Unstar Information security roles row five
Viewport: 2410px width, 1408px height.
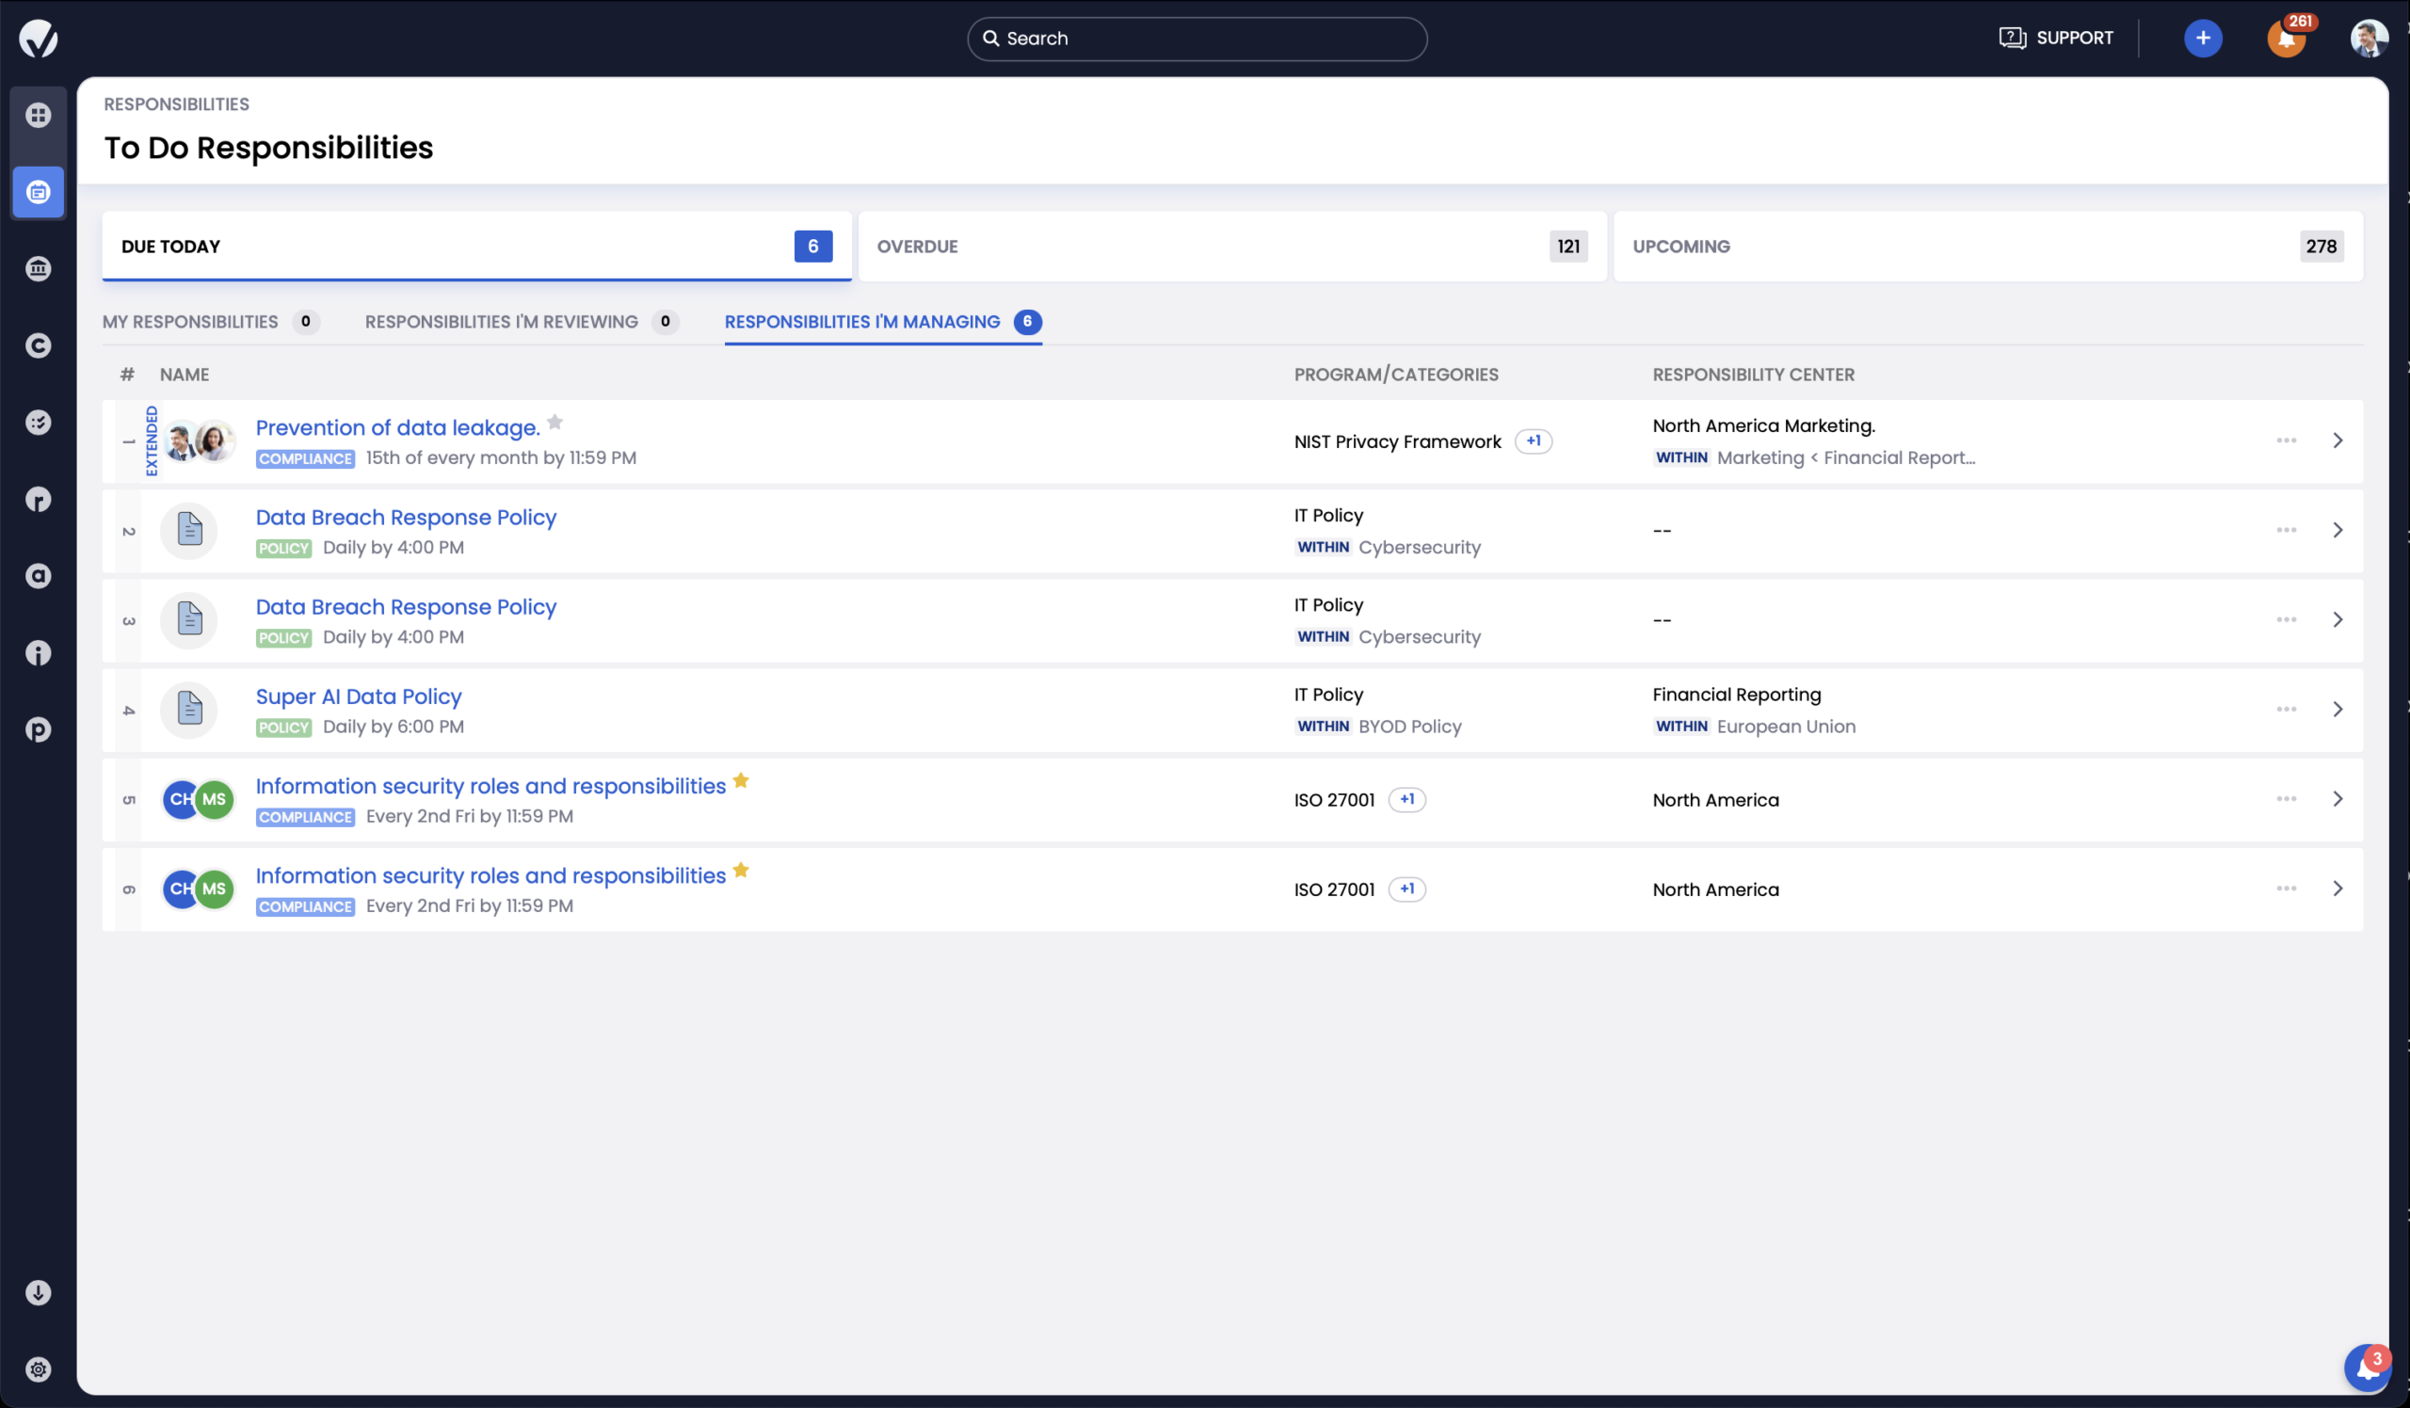(x=741, y=780)
